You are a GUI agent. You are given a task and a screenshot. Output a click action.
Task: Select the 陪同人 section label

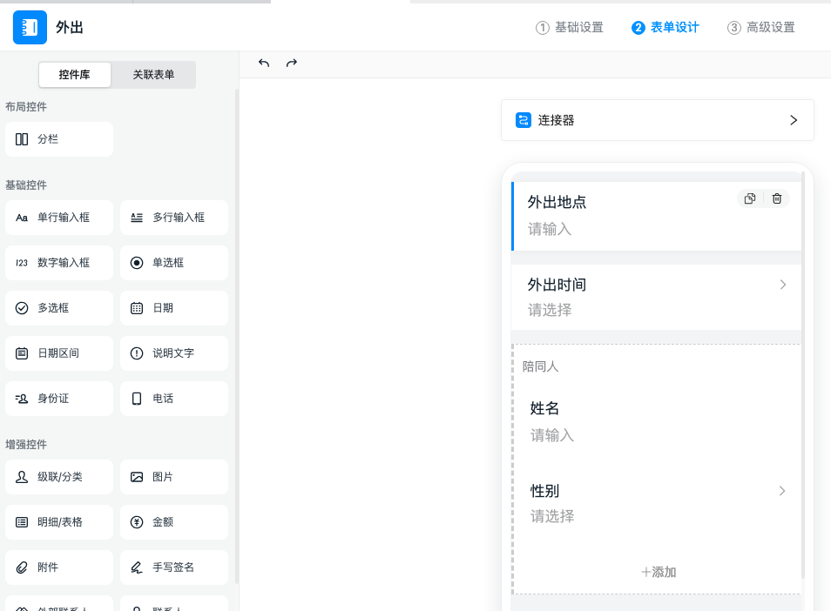[x=541, y=366]
